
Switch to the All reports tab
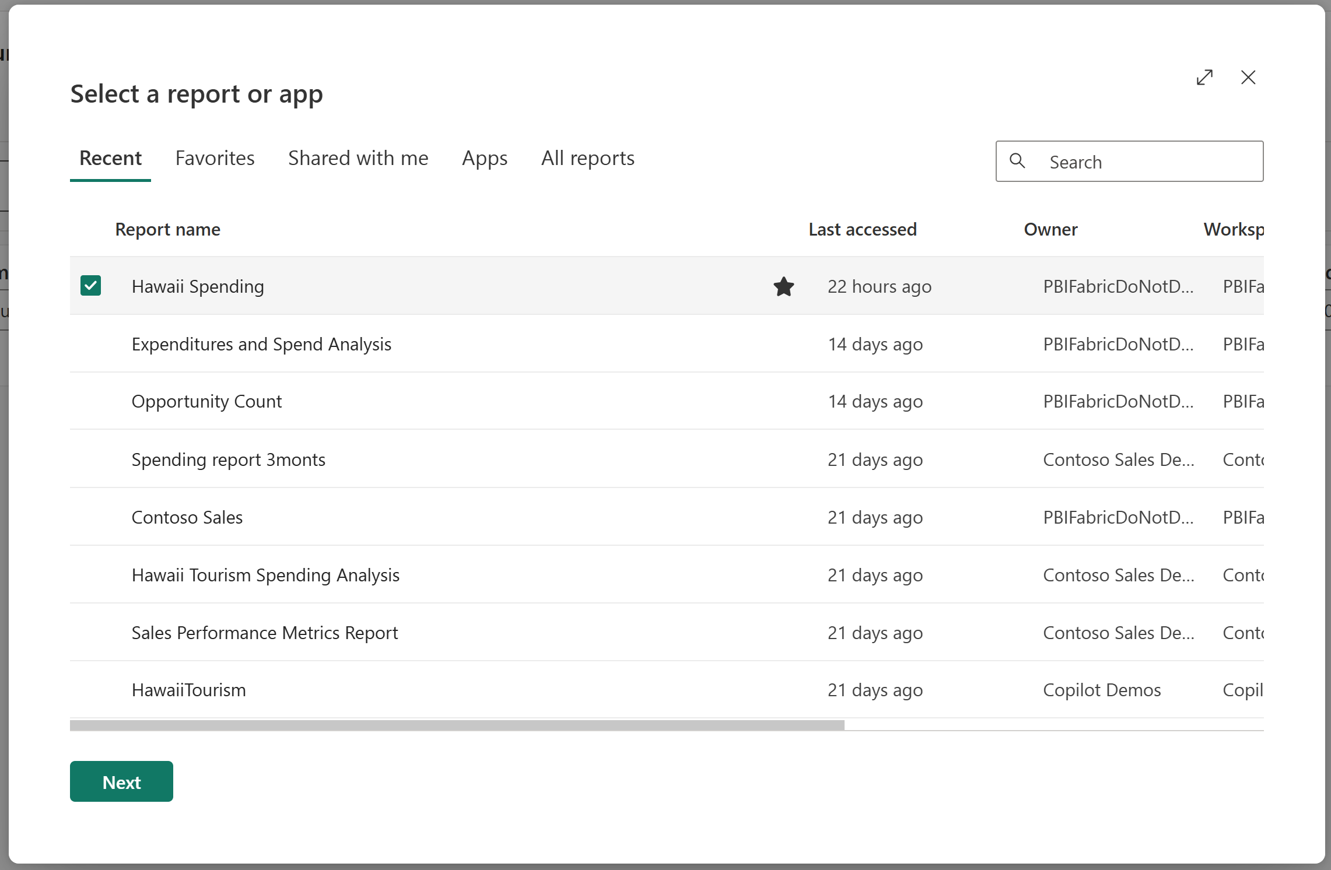coord(587,157)
